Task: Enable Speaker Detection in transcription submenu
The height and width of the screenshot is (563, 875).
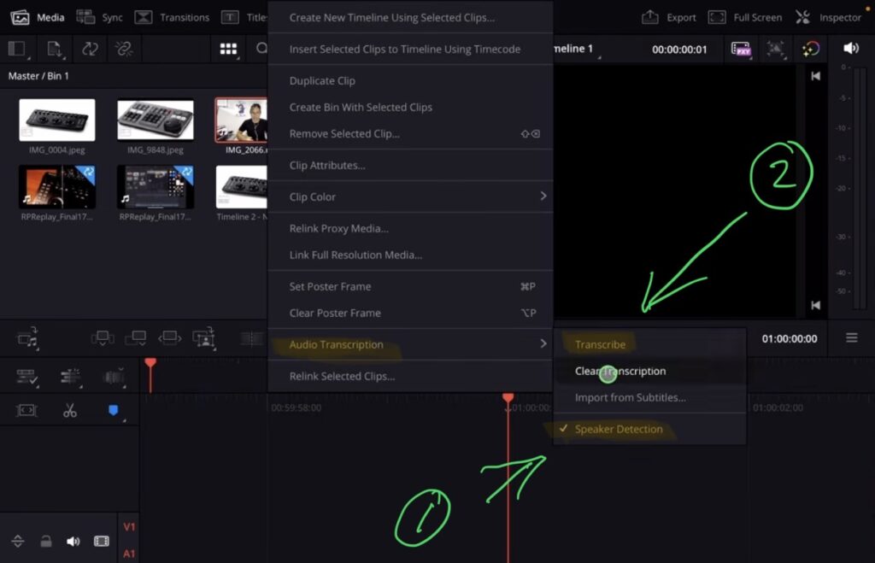Action: coord(619,429)
